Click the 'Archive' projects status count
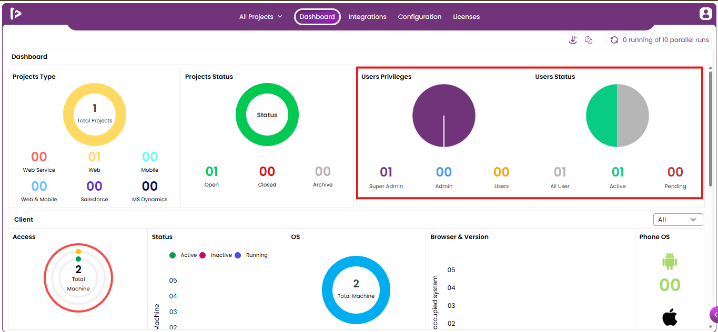The height and width of the screenshot is (332, 718). tap(323, 171)
